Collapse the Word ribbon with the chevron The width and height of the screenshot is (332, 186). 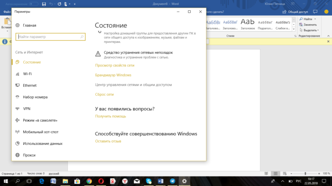[328, 36]
